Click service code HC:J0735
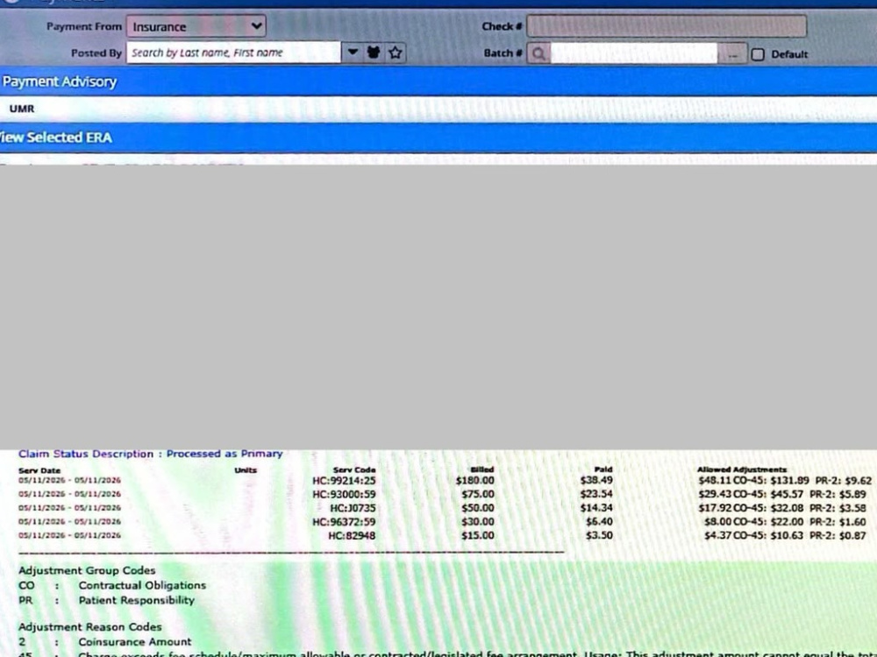This screenshot has height=657, width=877. 353,508
